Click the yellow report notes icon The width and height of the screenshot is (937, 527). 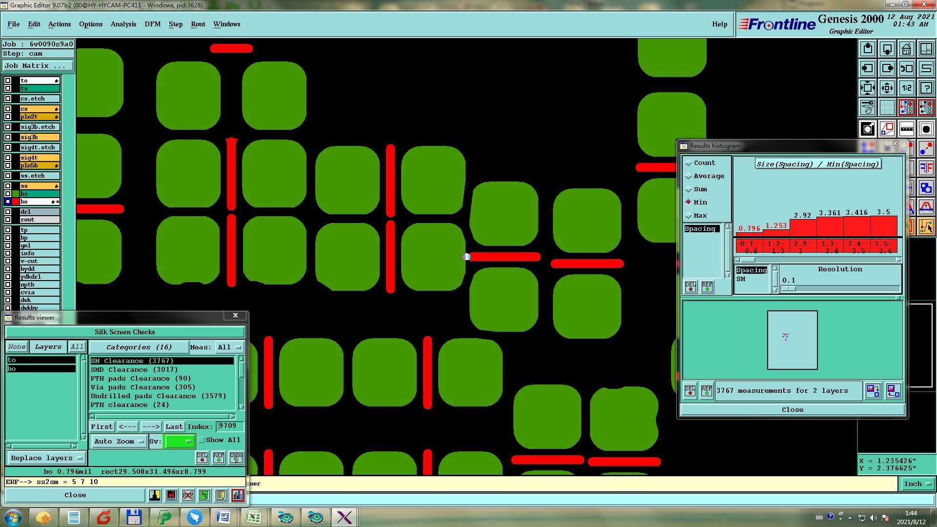click(x=221, y=495)
